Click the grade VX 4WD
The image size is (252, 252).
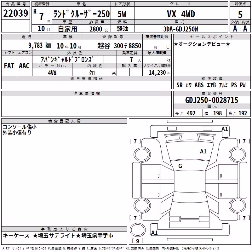pyautogui.click(x=181, y=14)
